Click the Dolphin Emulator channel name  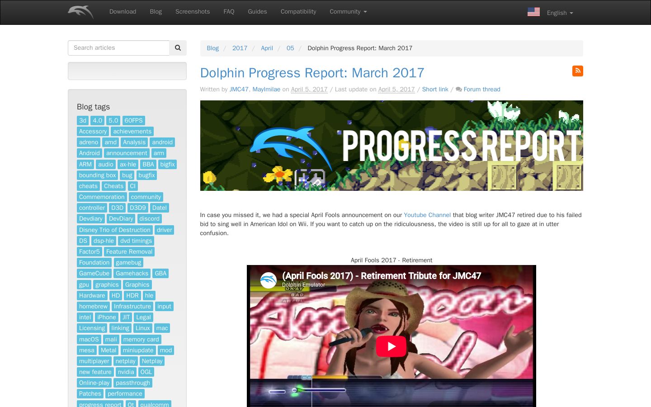tap(303, 285)
